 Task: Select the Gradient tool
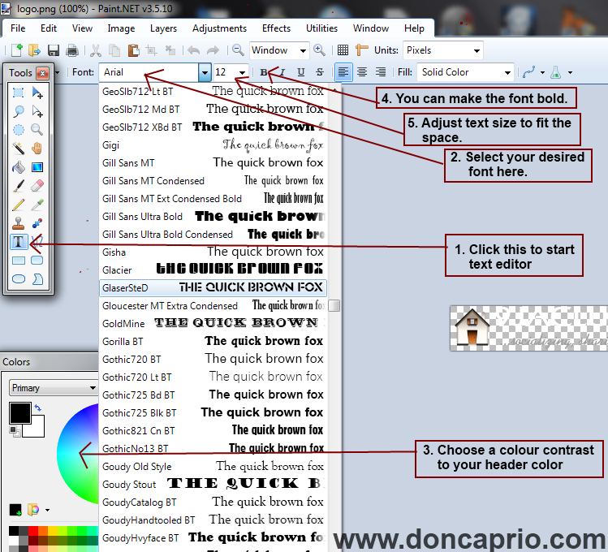click(x=37, y=167)
